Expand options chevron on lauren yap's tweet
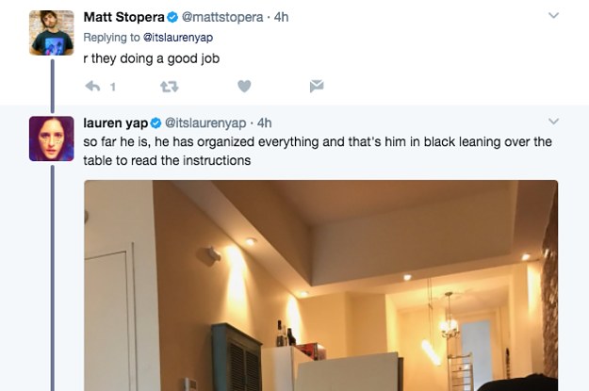The image size is (589, 391). click(x=554, y=122)
